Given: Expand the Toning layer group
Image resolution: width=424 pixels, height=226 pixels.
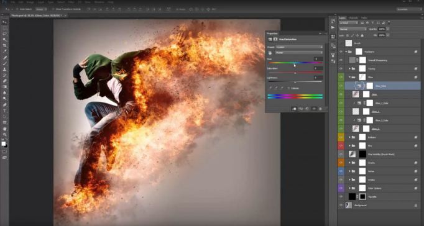Looking at the screenshot, I should (349, 68).
